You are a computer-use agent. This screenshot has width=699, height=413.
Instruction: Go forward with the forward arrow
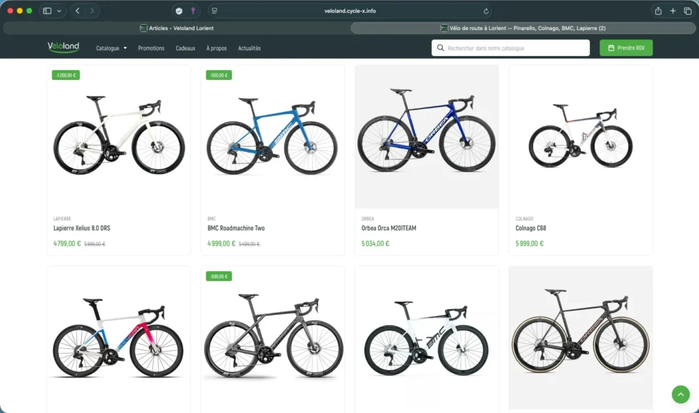(x=92, y=11)
